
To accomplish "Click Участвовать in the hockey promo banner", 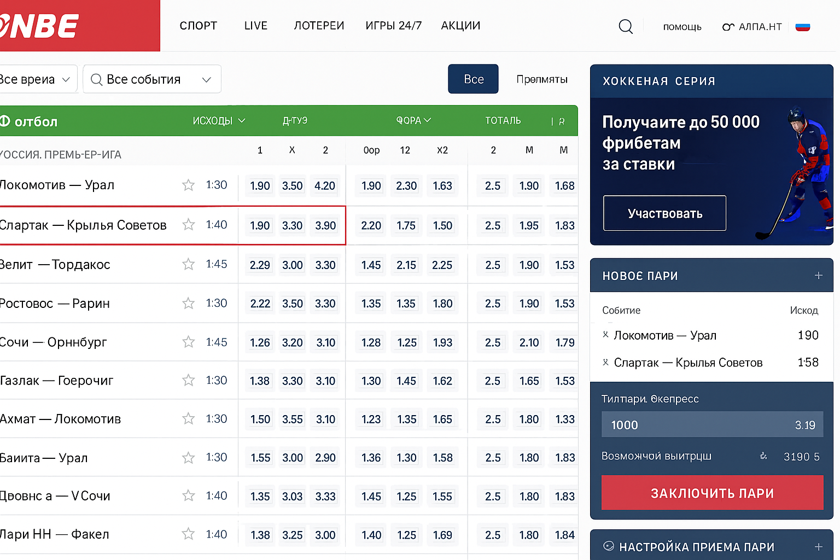I will (x=664, y=213).
